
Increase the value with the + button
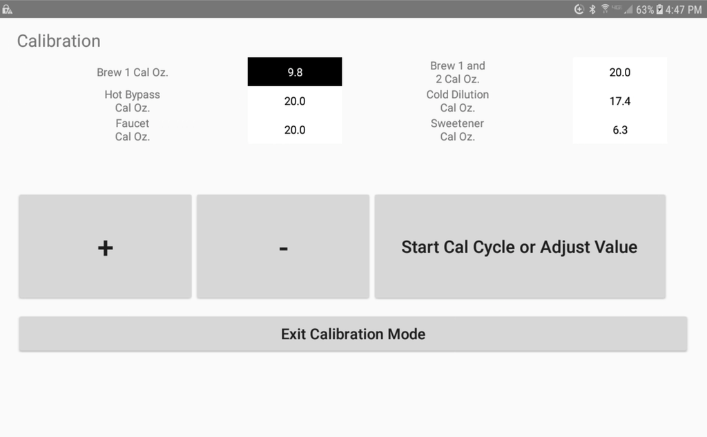(104, 246)
